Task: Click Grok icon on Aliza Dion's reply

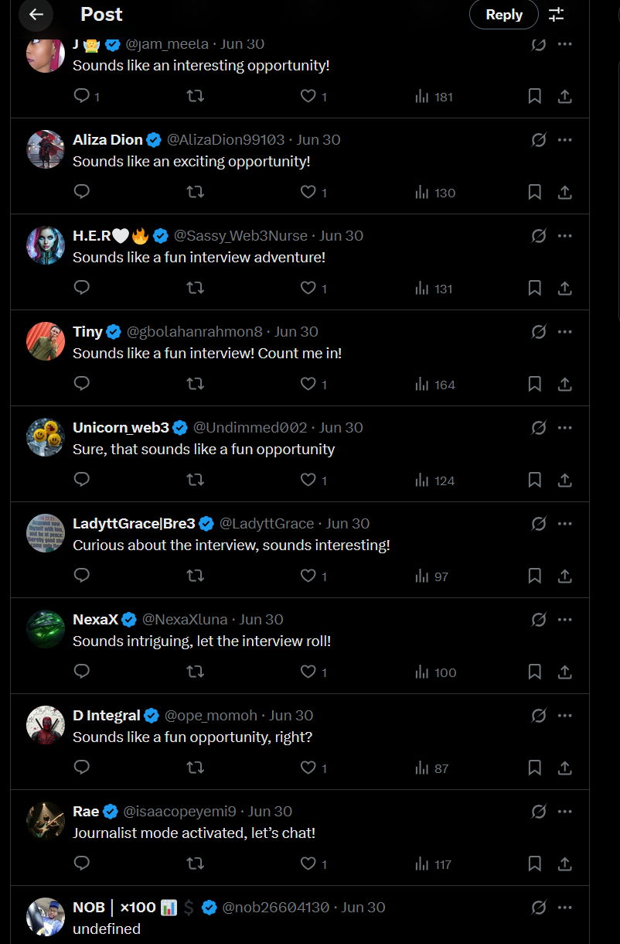Action: pyautogui.click(x=539, y=139)
